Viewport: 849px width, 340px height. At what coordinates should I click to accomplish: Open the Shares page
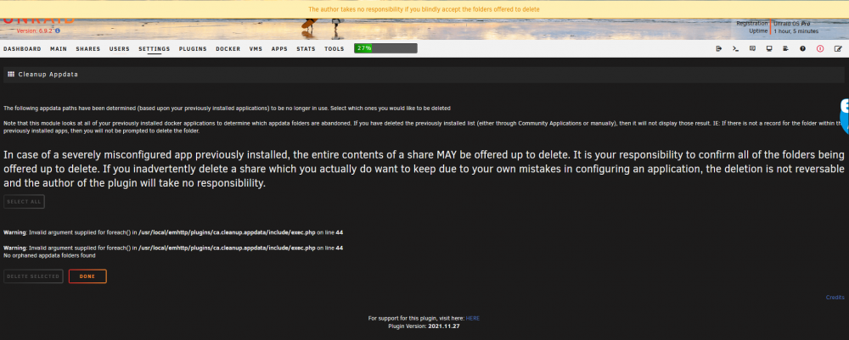point(88,48)
